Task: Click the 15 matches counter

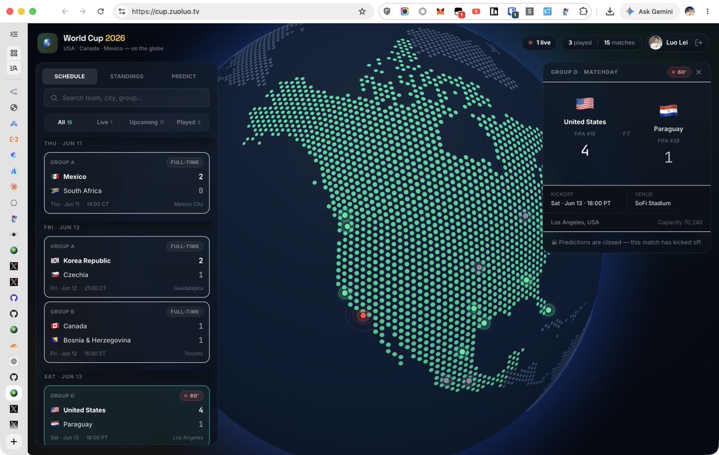Action: 619,43
